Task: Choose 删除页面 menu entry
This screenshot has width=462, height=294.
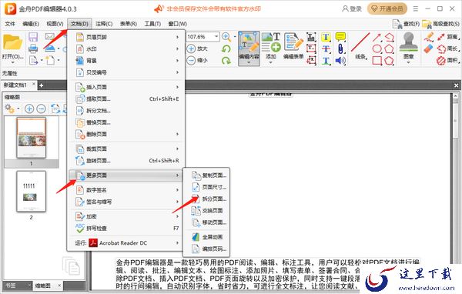Action: pos(127,135)
